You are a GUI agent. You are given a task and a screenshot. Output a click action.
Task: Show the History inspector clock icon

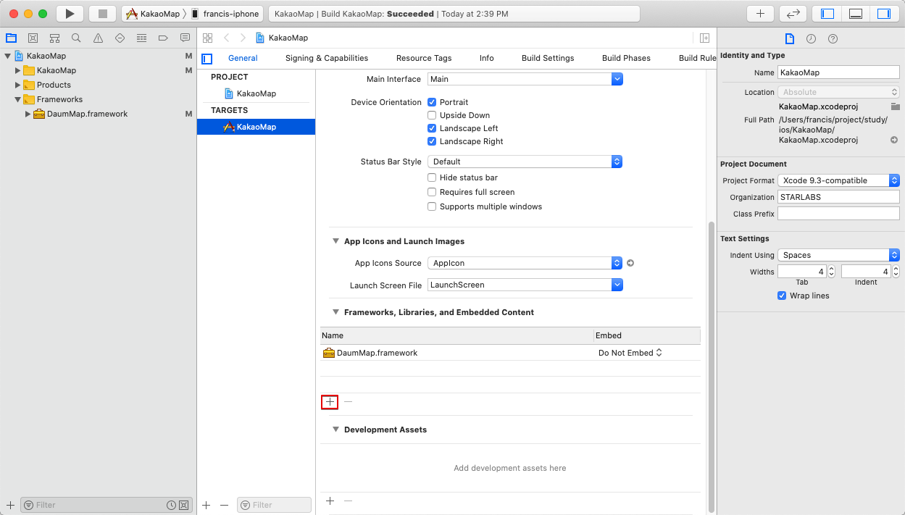pos(811,38)
